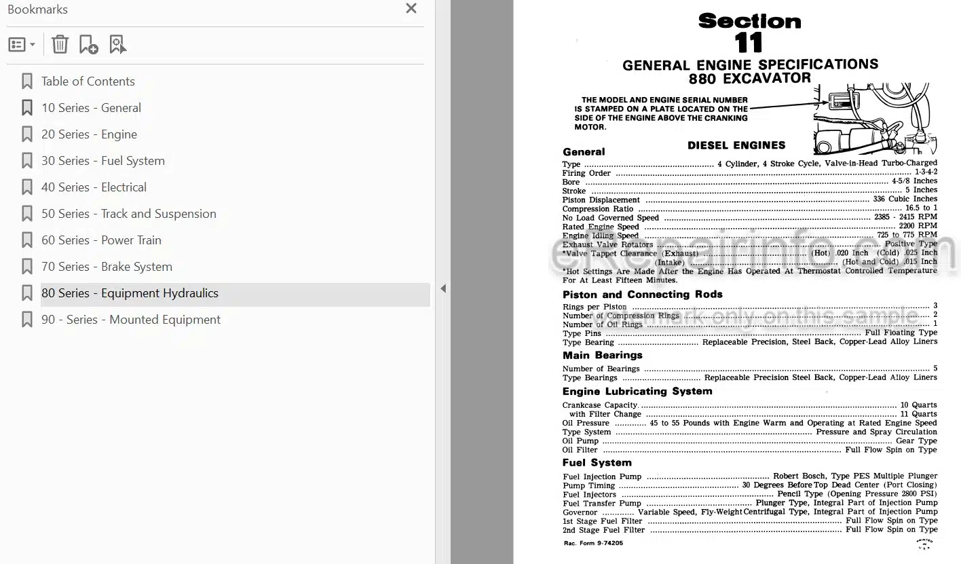Jump to 50 Series - Track and Suspension
961x564 pixels.
[129, 214]
